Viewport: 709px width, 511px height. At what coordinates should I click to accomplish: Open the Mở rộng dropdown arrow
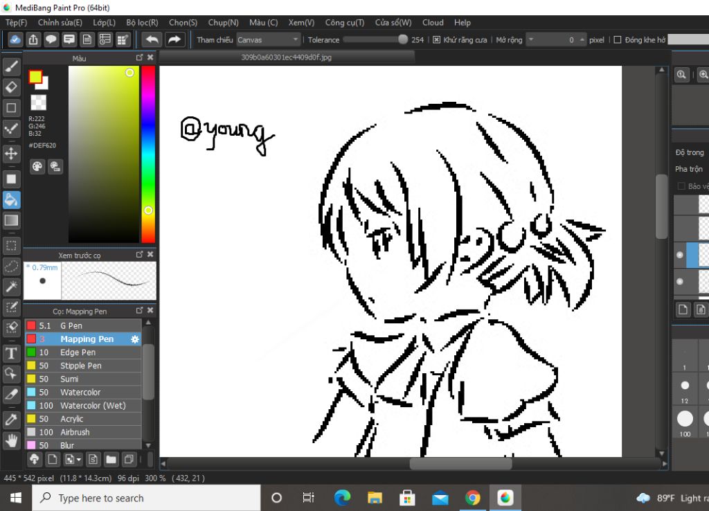tap(531, 39)
